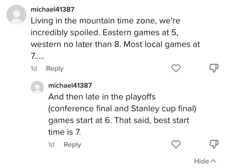Reply to the nested playoffs comment
Screen dimensions: 227x168
(72, 144)
